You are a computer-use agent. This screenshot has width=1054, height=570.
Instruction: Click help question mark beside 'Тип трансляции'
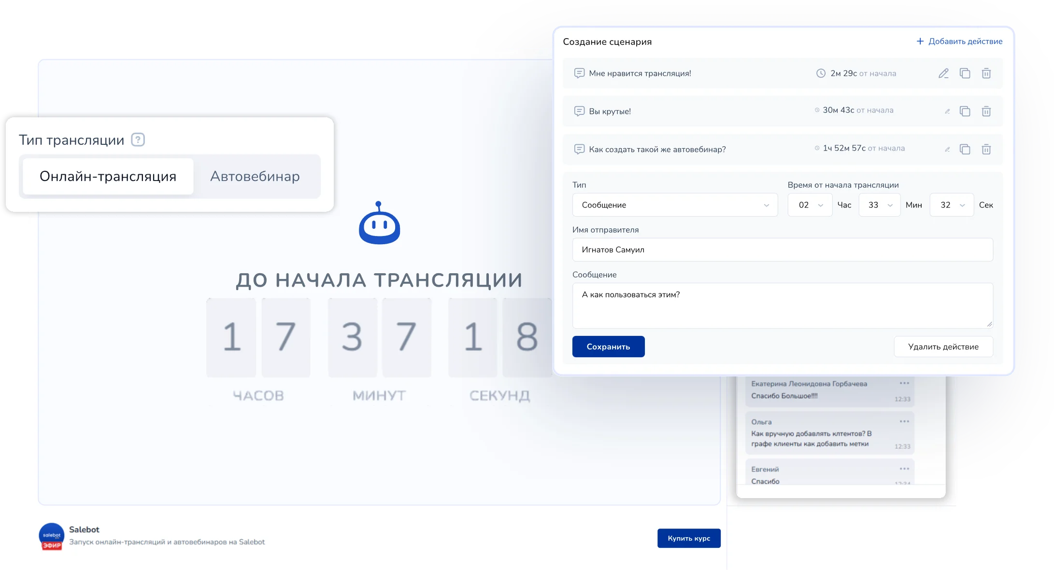coord(138,140)
